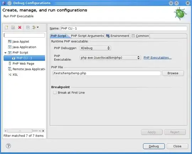The image size is (192, 154).
Task: Switch to the PHP Script Arguments tab
Action: click(87, 36)
